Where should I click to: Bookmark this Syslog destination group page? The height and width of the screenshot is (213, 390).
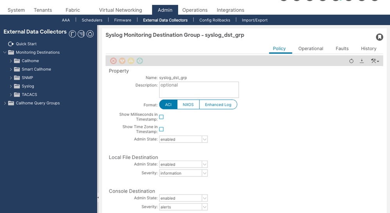point(379,37)
